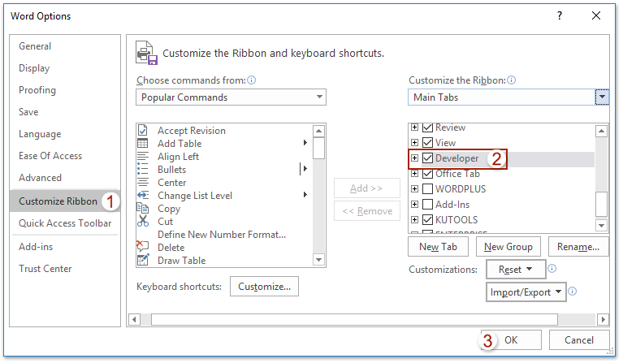The height and width of the screenshot is (363, 623).
Task: Uncheck the Office Tab checkbox
Action: point(427,174)
